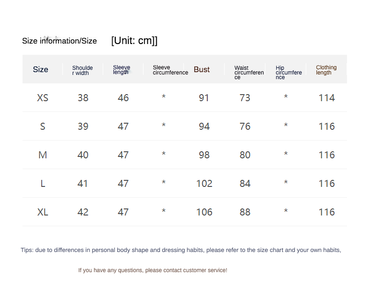Select the Clothing length header

click(x=326, y=70)
